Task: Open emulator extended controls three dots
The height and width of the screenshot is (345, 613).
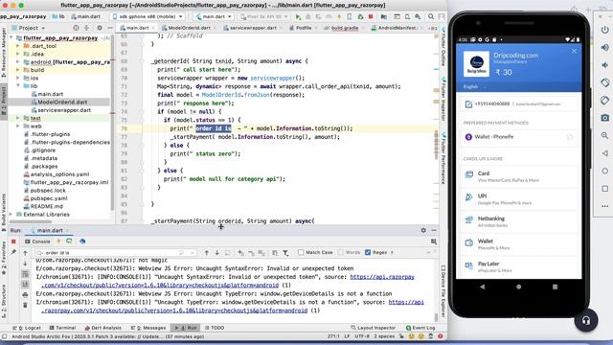Action: 604,206
